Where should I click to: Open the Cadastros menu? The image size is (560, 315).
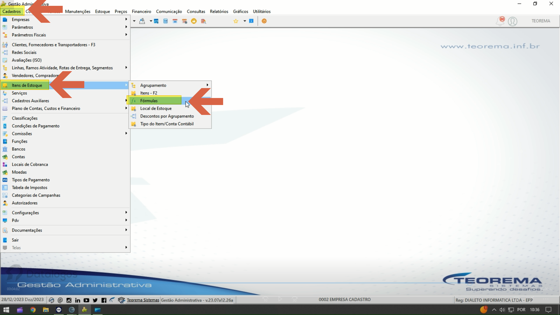pos(12,11)
